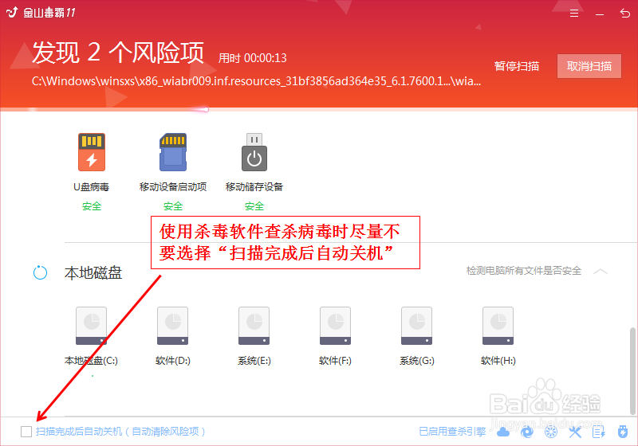Click the 安全 status under U盘病毒
Image resolution: width=638 pixels, height=446 pixels.
(92, 206)
